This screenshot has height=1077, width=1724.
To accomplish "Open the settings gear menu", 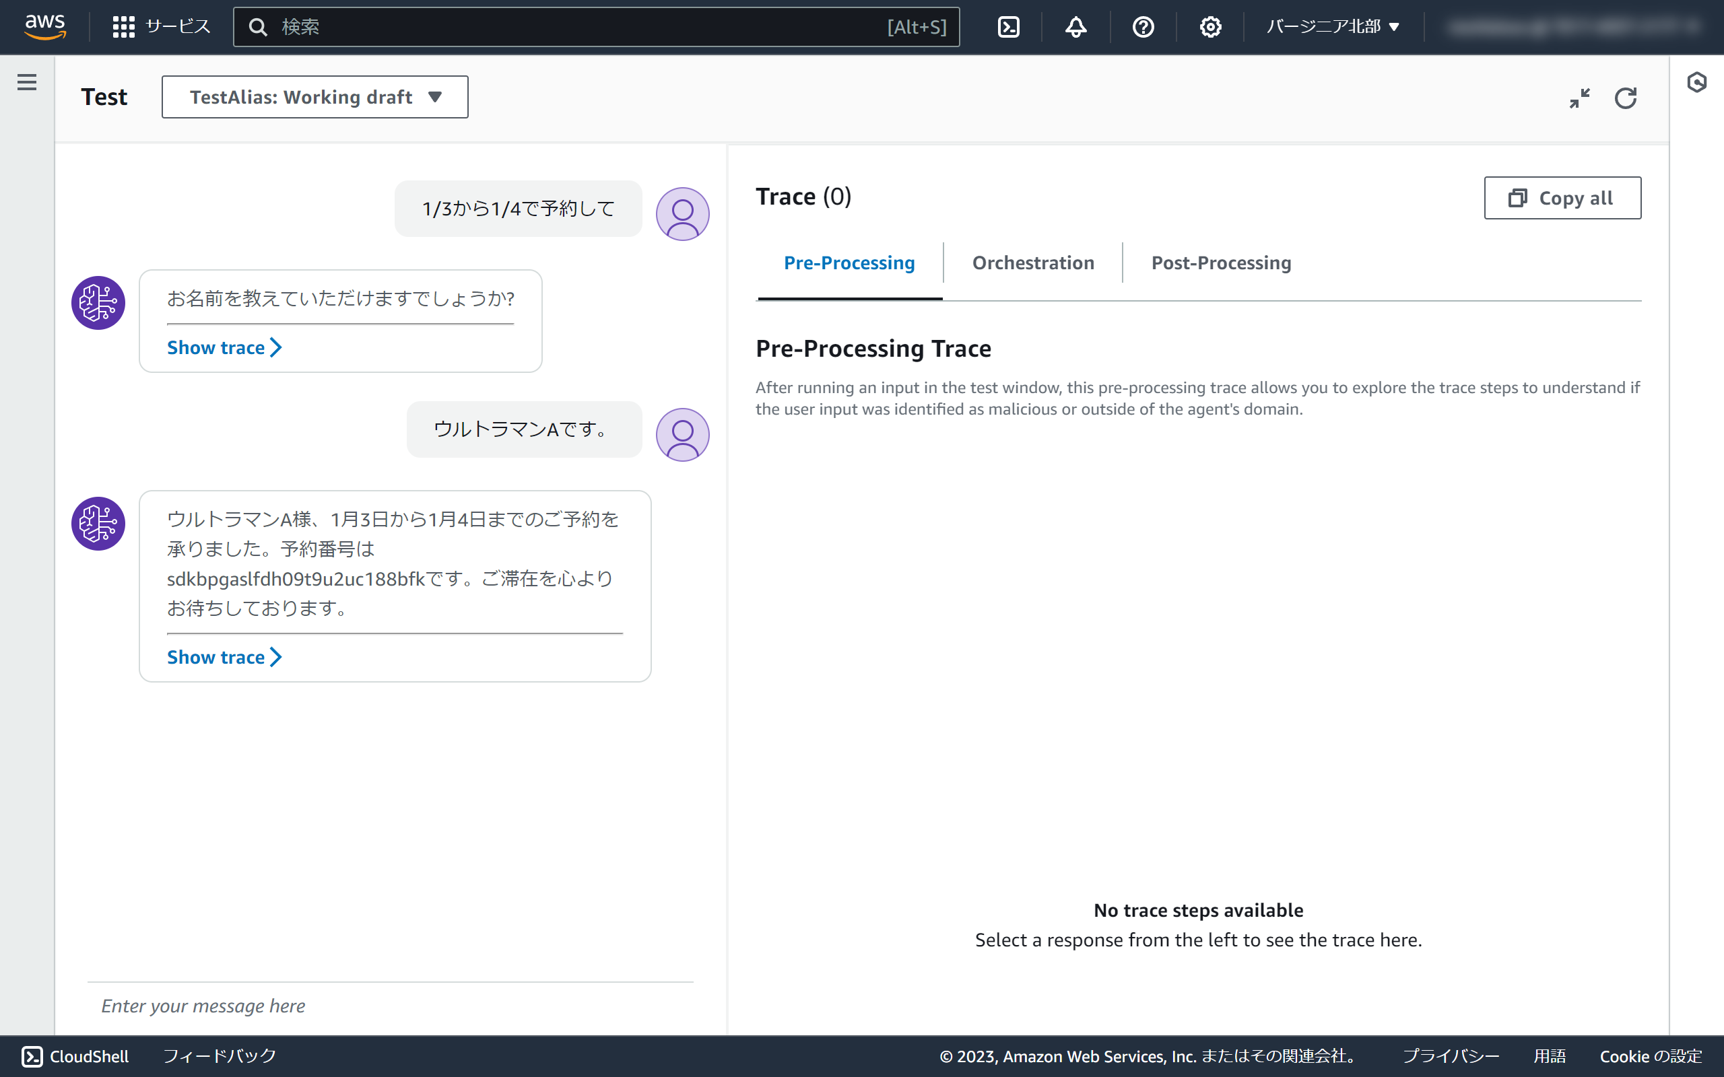I will pos(1209,27).
